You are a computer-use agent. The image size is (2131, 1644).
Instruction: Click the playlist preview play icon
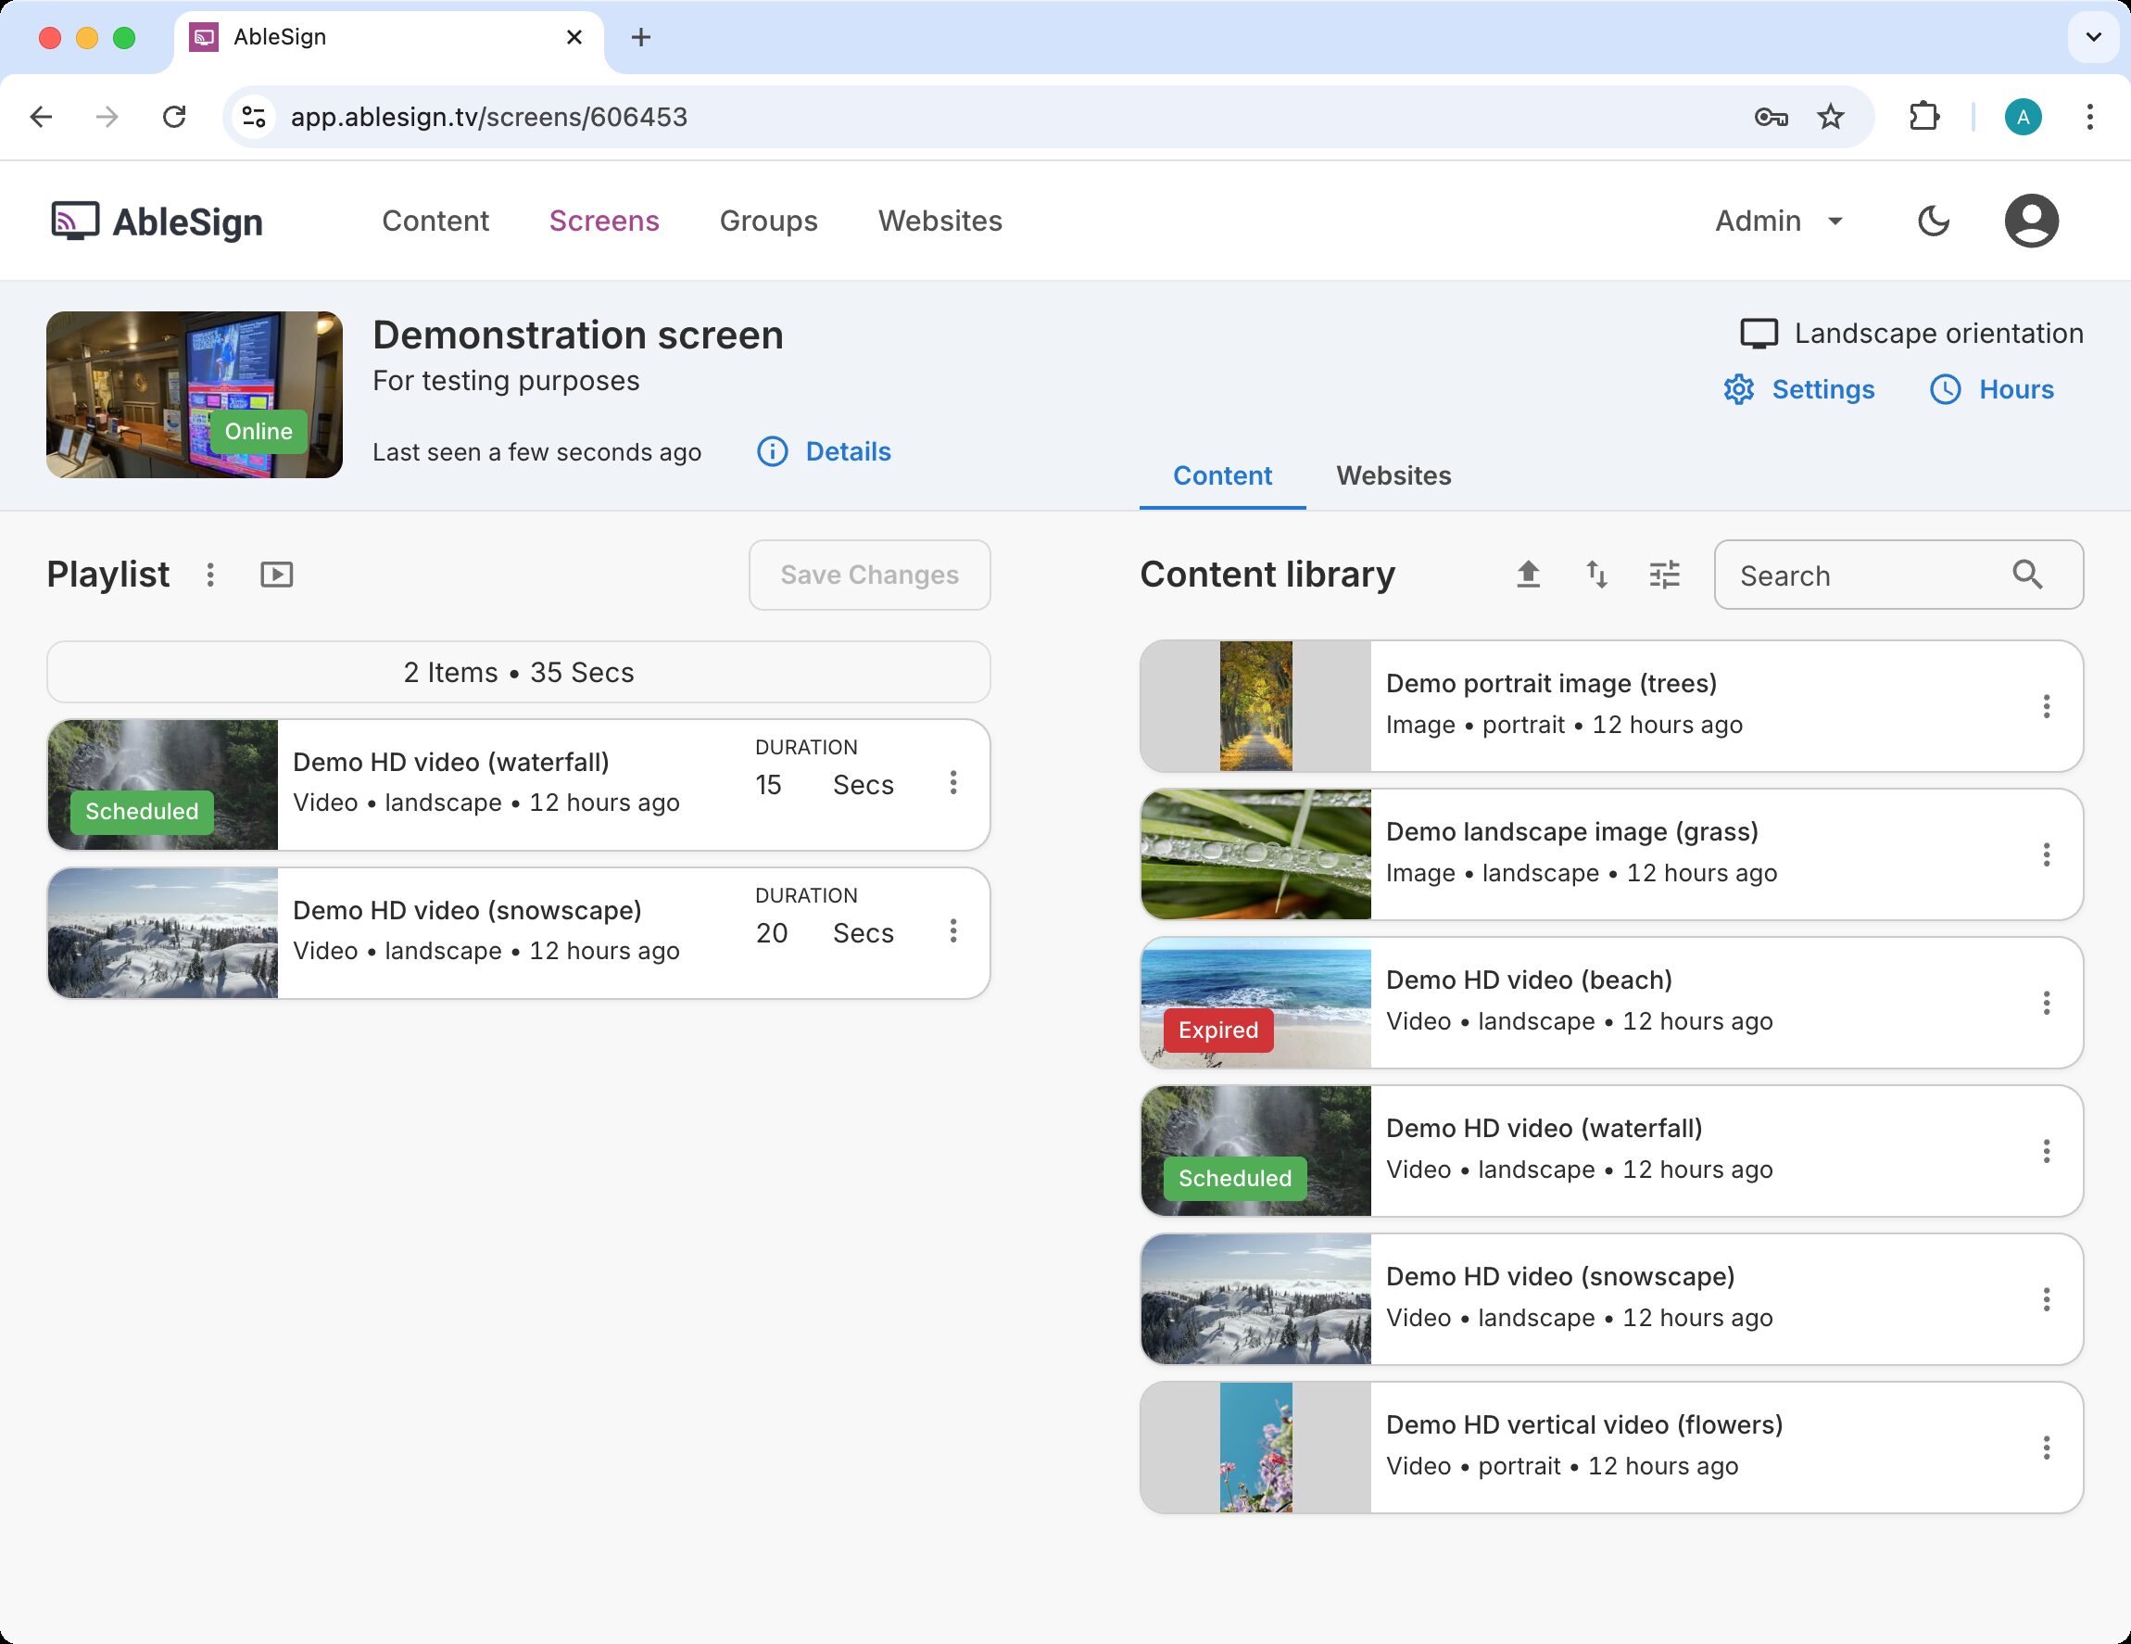[276, 575]
